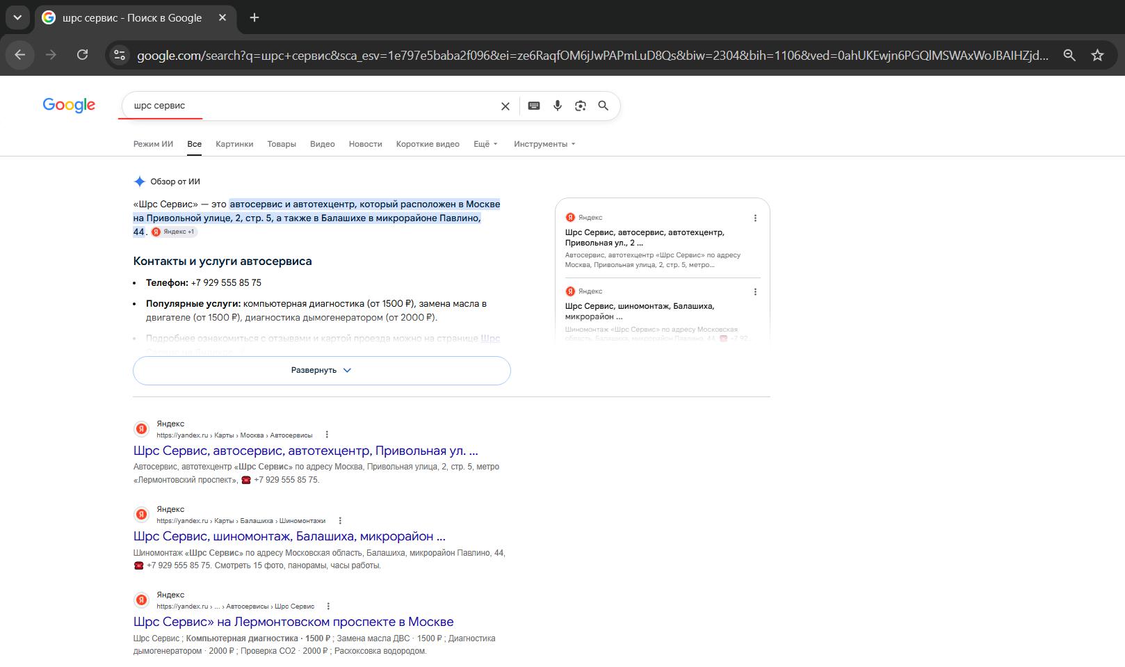Open result "Шрс Сервис, шиномонтаж, Балашиха, микрорайон"
Viewport: 1125px width, 667px height.
coord(289,536)
